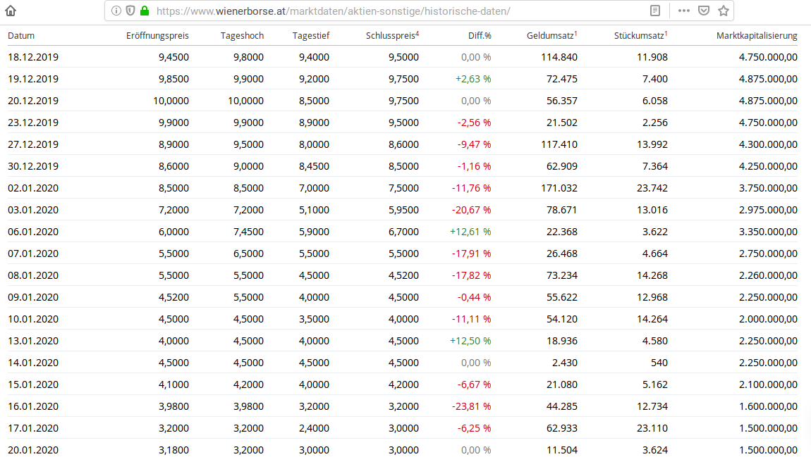Viewport: 811px width, 457px height.
Task: Select the Eröffnungspreis column header
Action: 157,36
